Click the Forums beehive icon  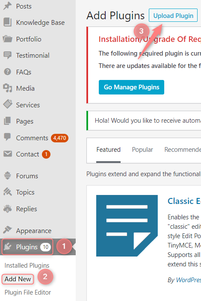[x=8, y=175]
